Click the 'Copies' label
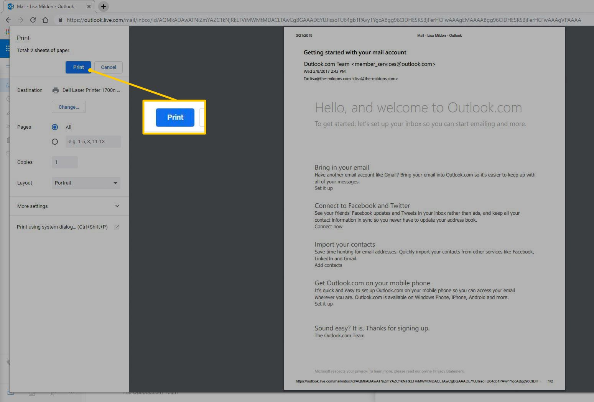This screenshot has width=594, height=402. click(x=25, y=162)
